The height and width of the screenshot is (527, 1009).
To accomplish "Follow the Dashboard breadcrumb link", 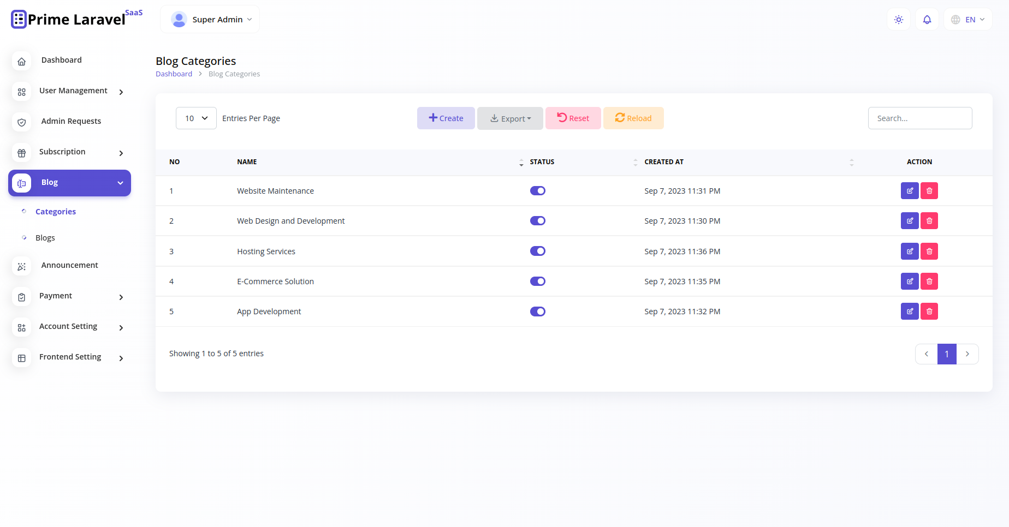I will (x=174, y=74).
